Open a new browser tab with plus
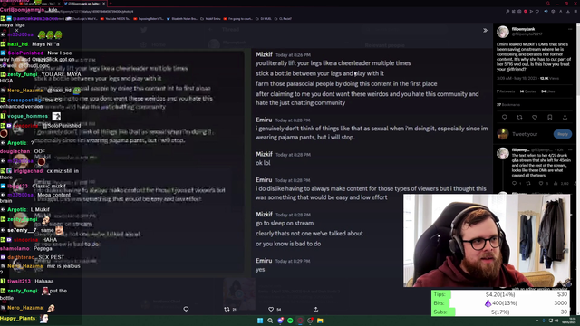 point(111,4)
